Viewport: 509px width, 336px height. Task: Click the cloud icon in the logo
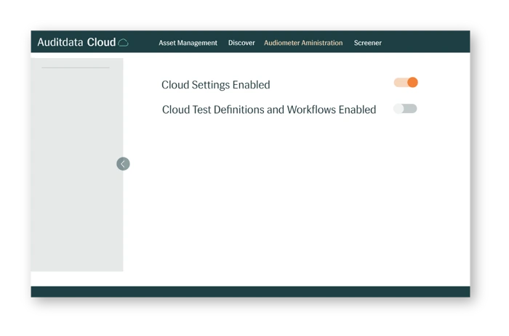(124, 43)
